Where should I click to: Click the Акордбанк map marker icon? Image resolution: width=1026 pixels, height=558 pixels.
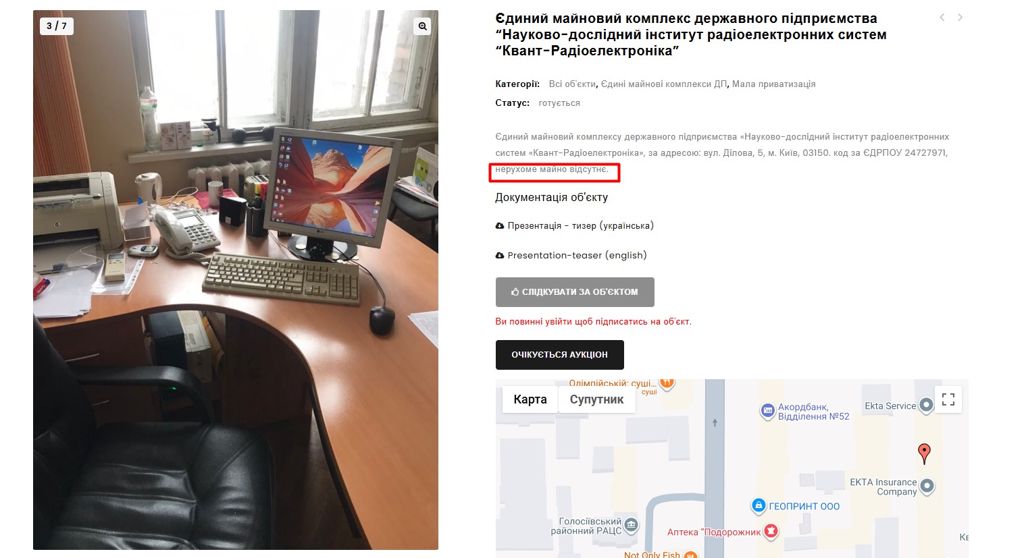click(767, 411)
